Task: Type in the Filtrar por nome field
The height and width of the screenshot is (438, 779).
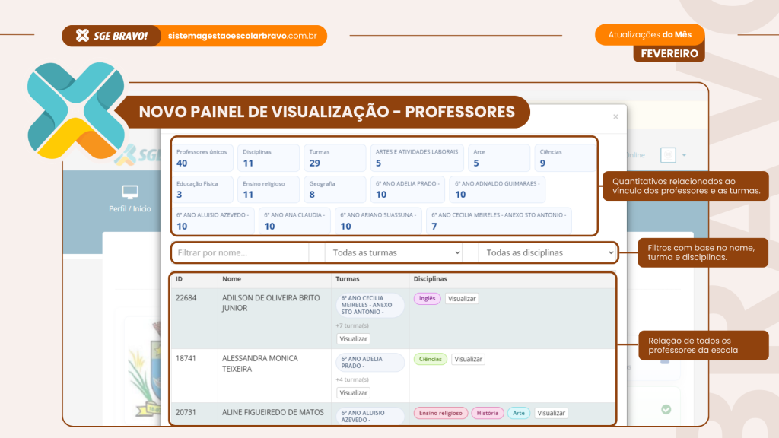Action: [x=240, y=252]
